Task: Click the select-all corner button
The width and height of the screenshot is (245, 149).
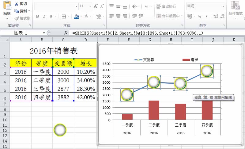Action: pyautogui.click(x=5, y=40)
